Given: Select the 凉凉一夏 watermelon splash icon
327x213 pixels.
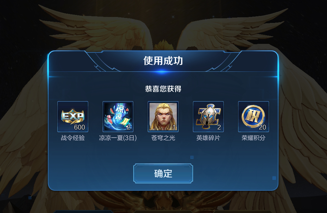Looking at the screenshot, I should (118, 117).
